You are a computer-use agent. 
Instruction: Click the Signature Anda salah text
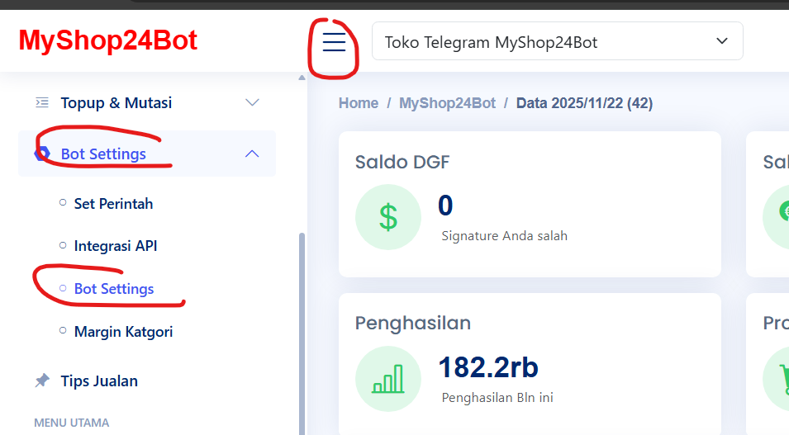(504, 236)
